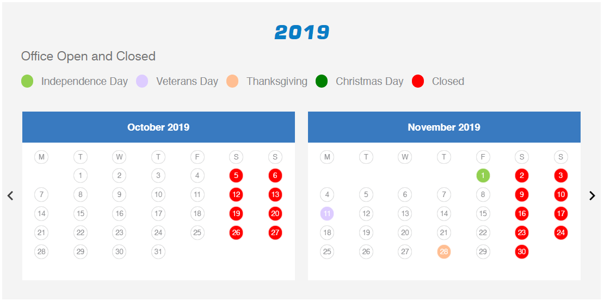This screenshot has height=301, width=604.
Task: Click the Thanksgiving legend color dot
Action: (x=232, y=81)
